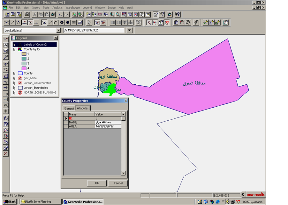Select the arrow pointer Select tool
The height and width of the screenshot is (205, 288).
(x=89, y=23)
